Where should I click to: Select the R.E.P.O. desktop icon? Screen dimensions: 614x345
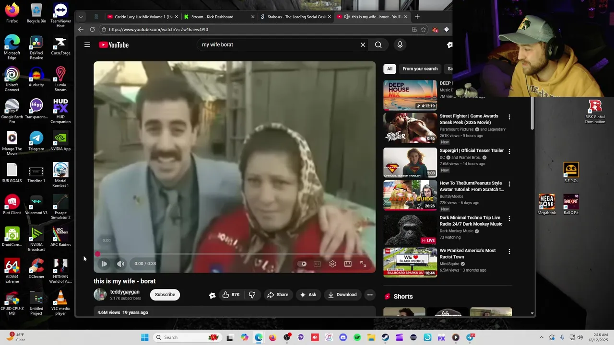click(571, 172)
